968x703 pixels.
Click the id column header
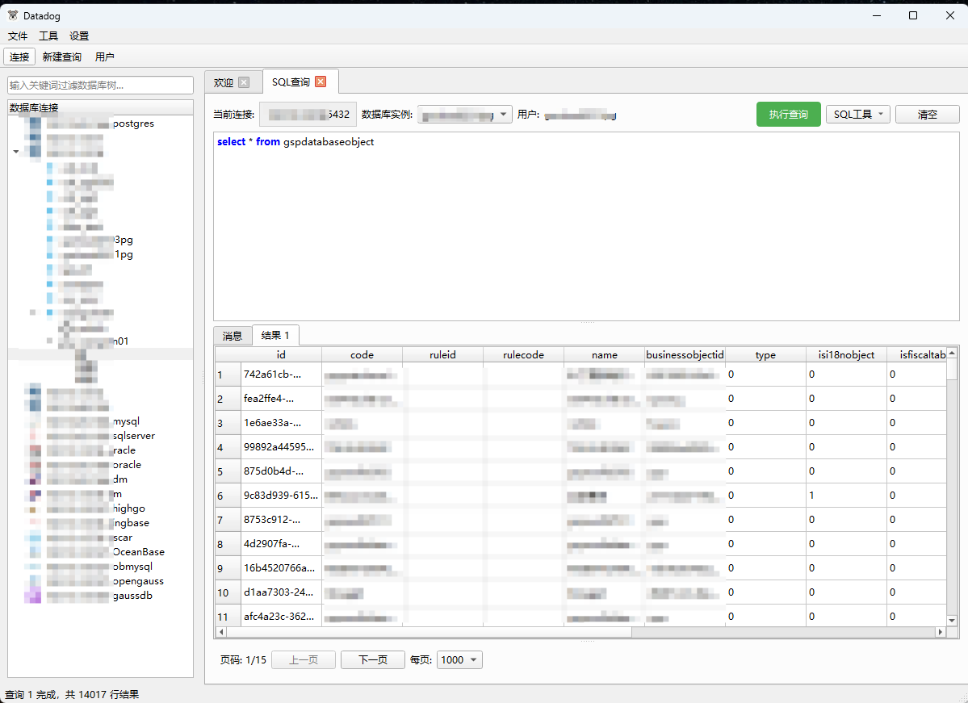281,354
